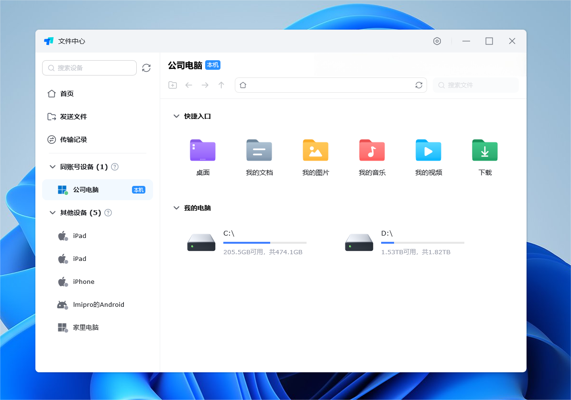This screenshot has height=400, width=571.
Task: Click the D:\ drive usage bar
Action: 422,243
